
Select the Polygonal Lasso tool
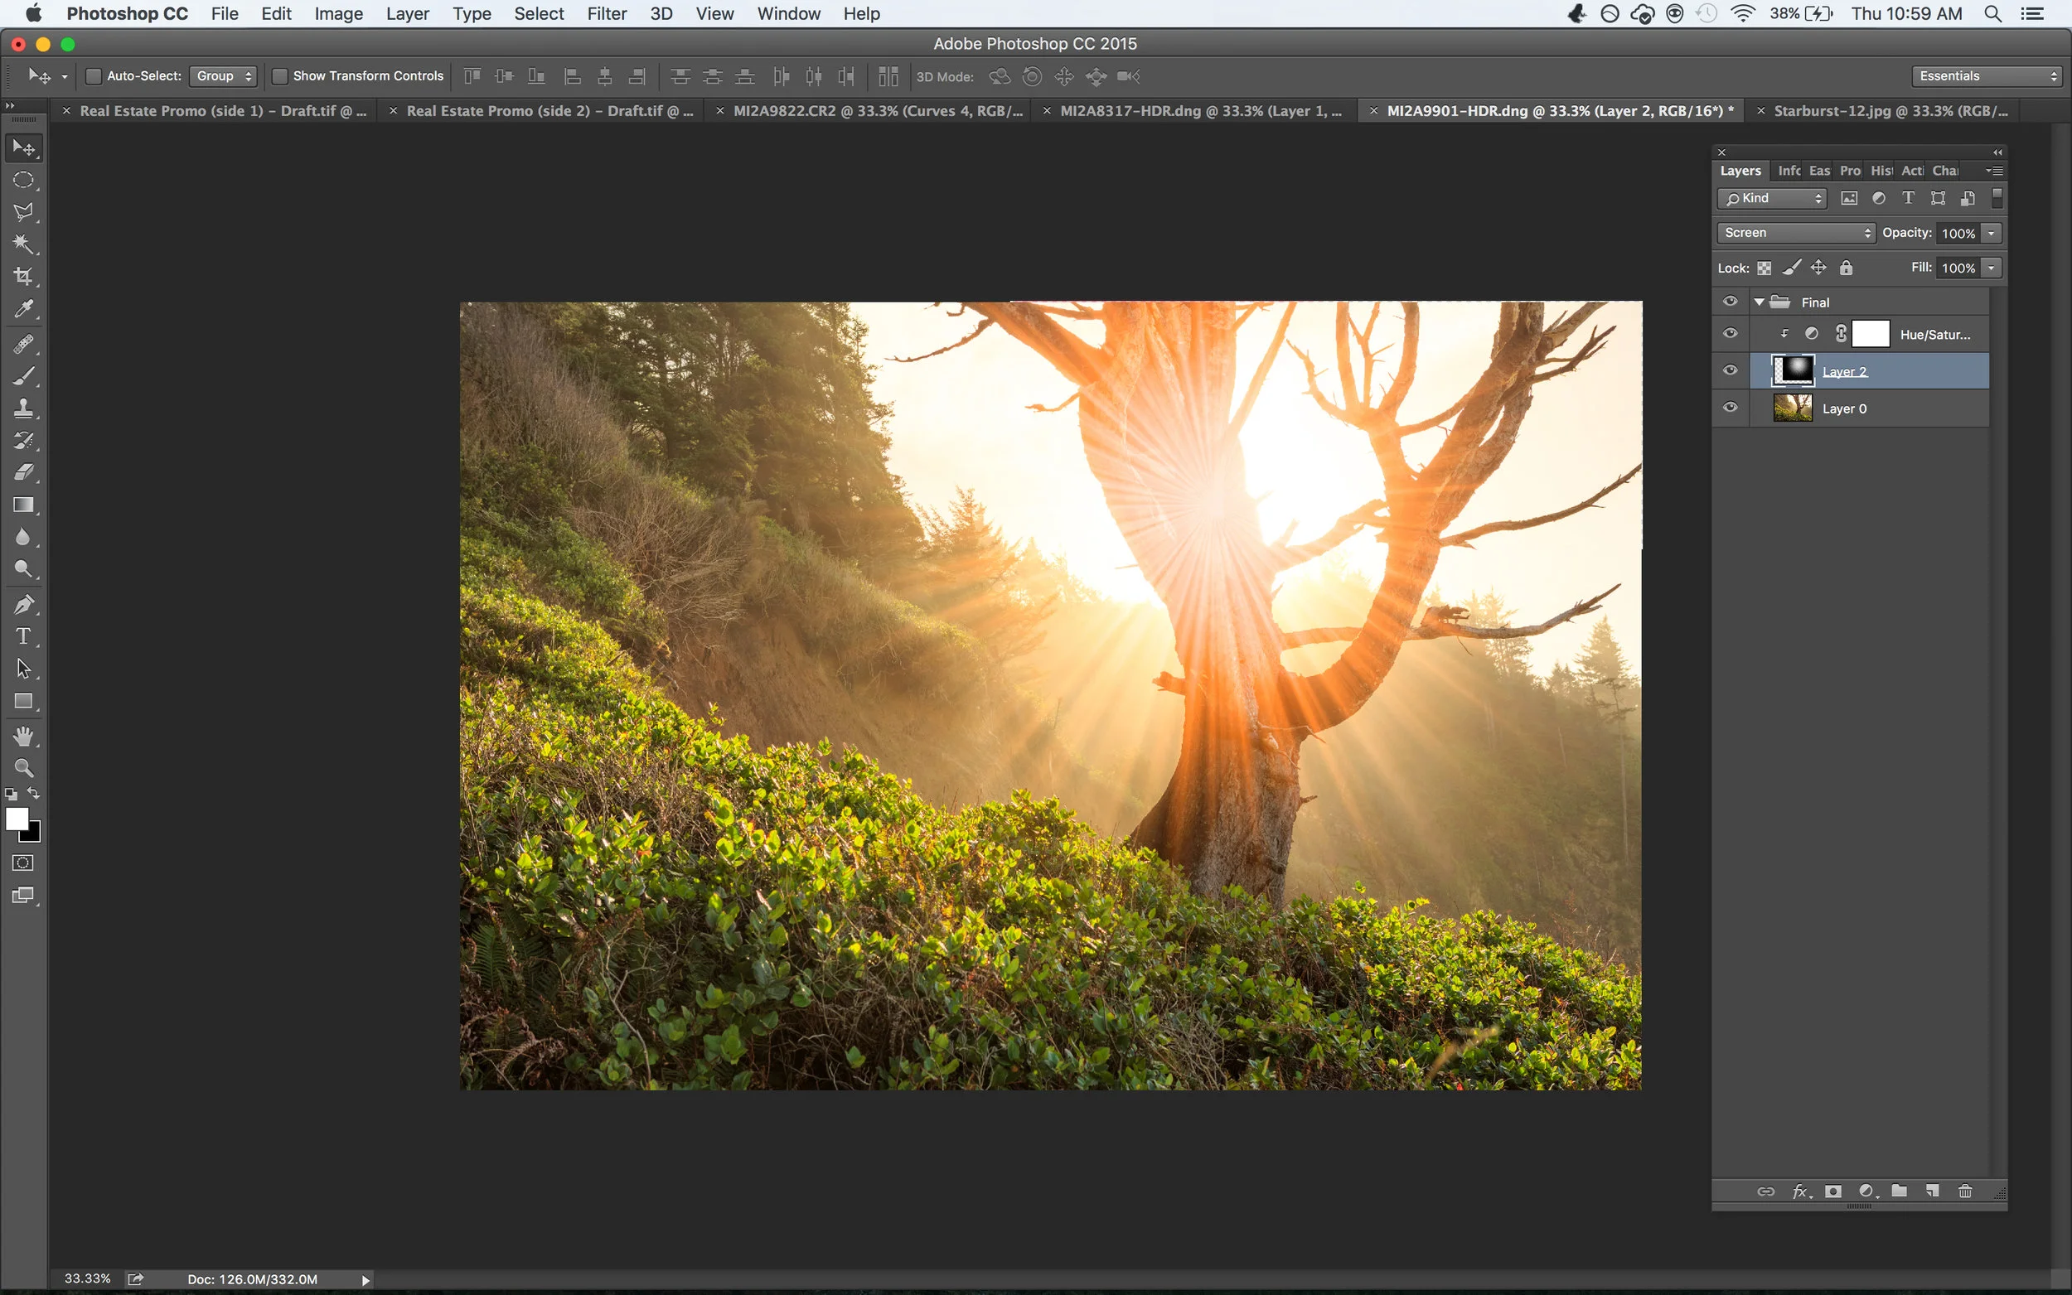23,212
